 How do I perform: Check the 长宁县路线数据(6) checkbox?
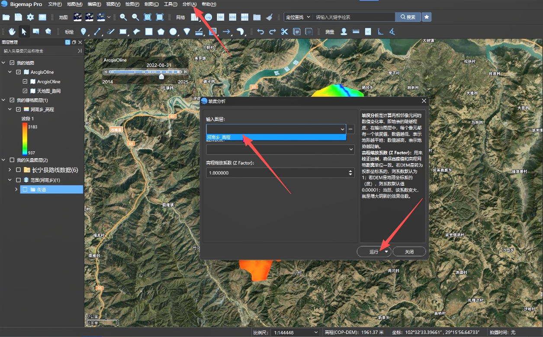(18, 170)
